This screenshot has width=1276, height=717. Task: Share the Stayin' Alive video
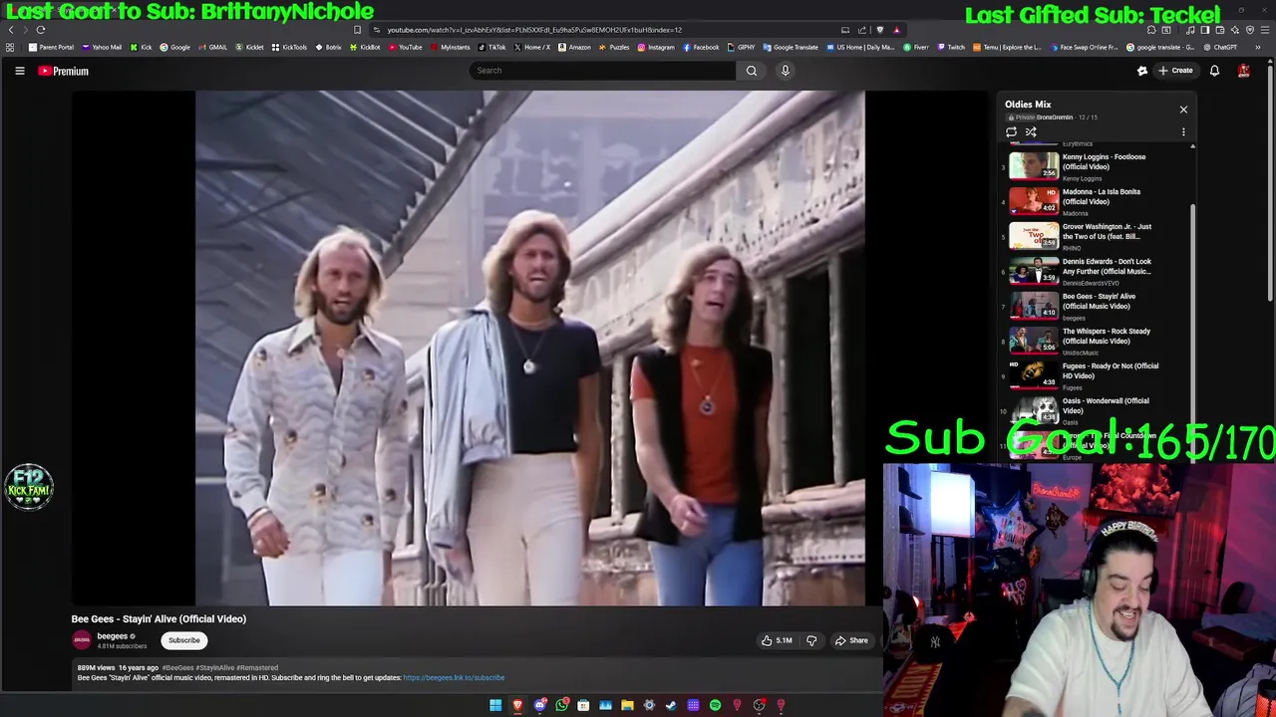[851, 640]
